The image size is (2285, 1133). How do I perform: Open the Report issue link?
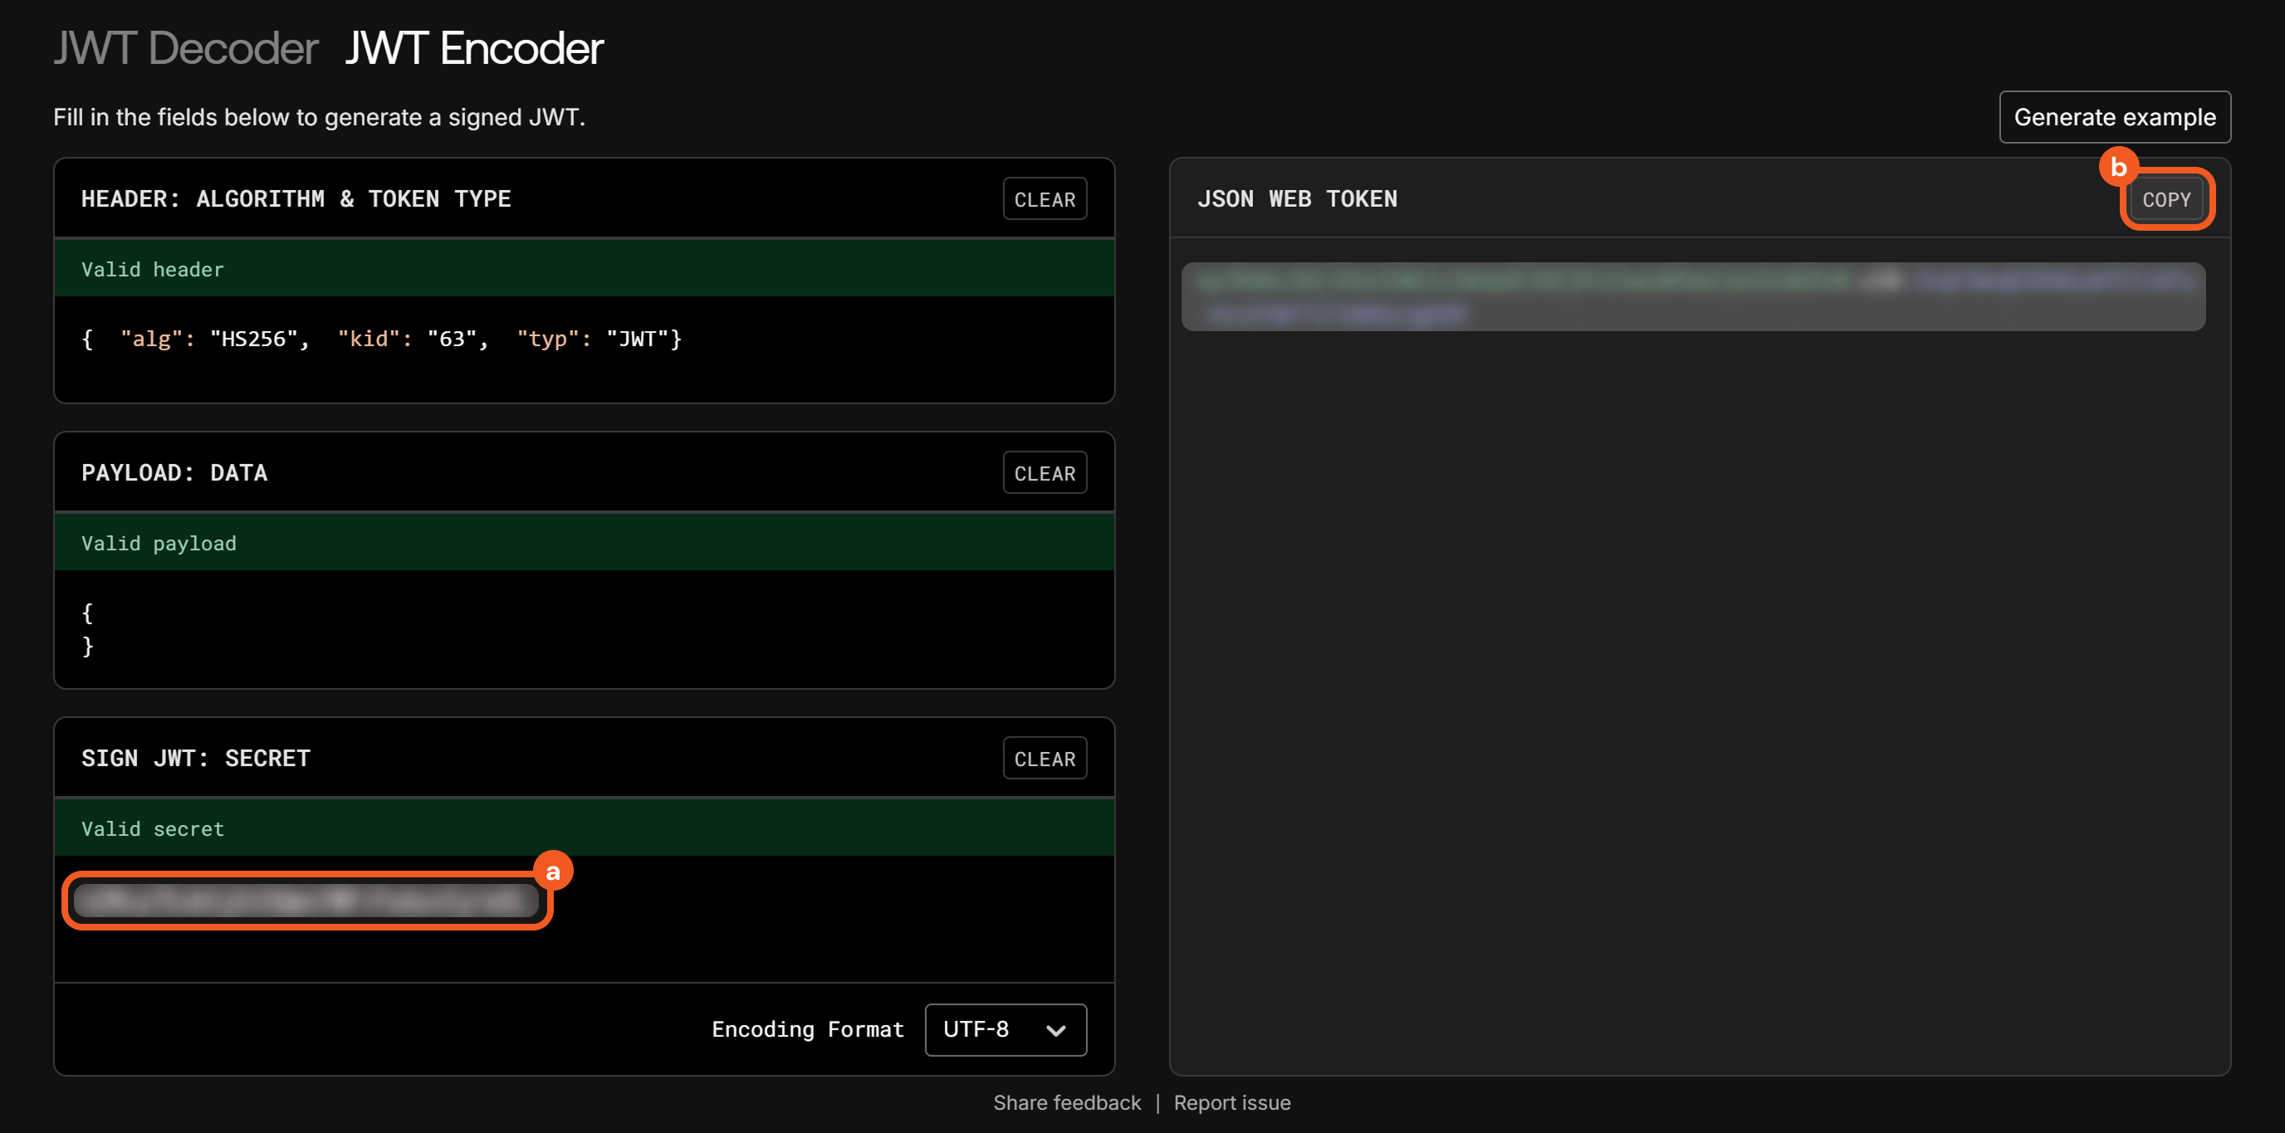point(1231,1103)
